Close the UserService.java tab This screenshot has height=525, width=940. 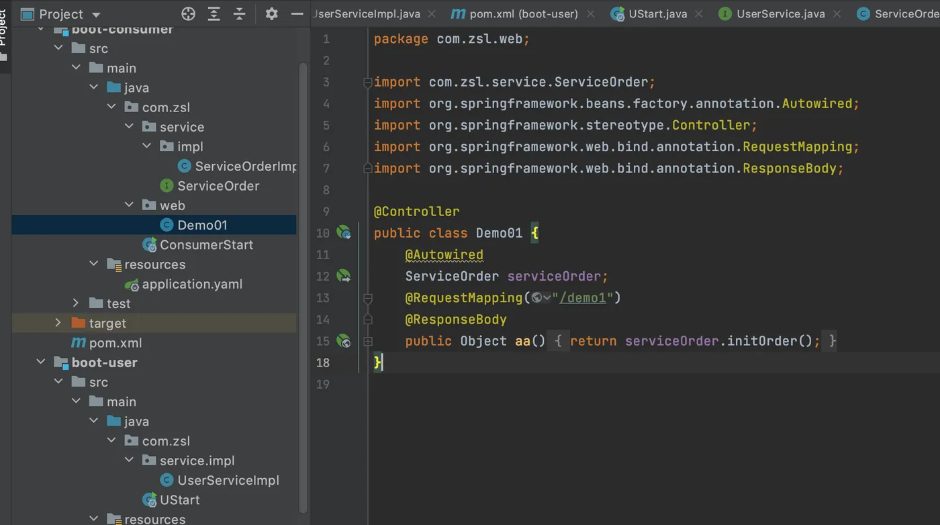(837, 13)
